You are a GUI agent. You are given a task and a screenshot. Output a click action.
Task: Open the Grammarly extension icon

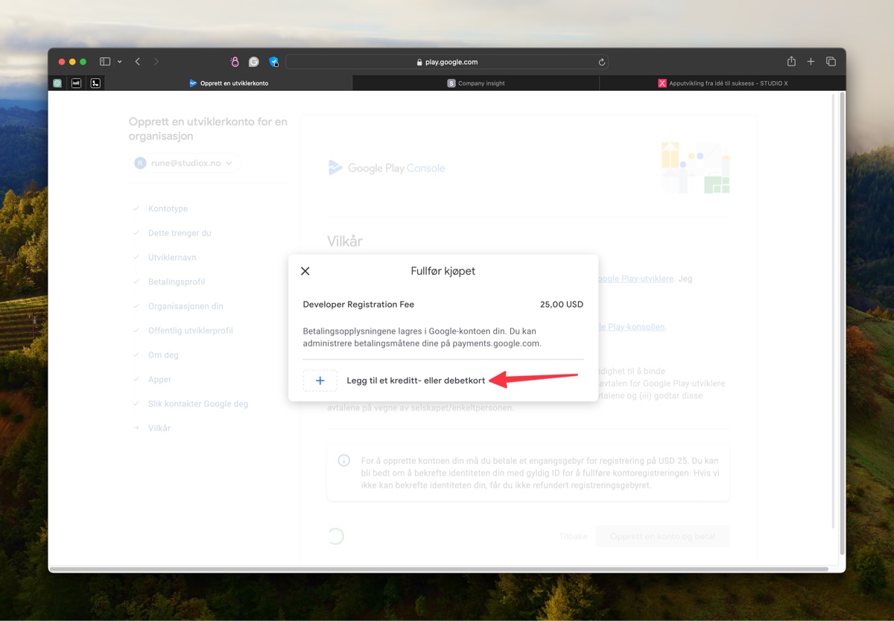pyautogui.click(x=254, y=62)
